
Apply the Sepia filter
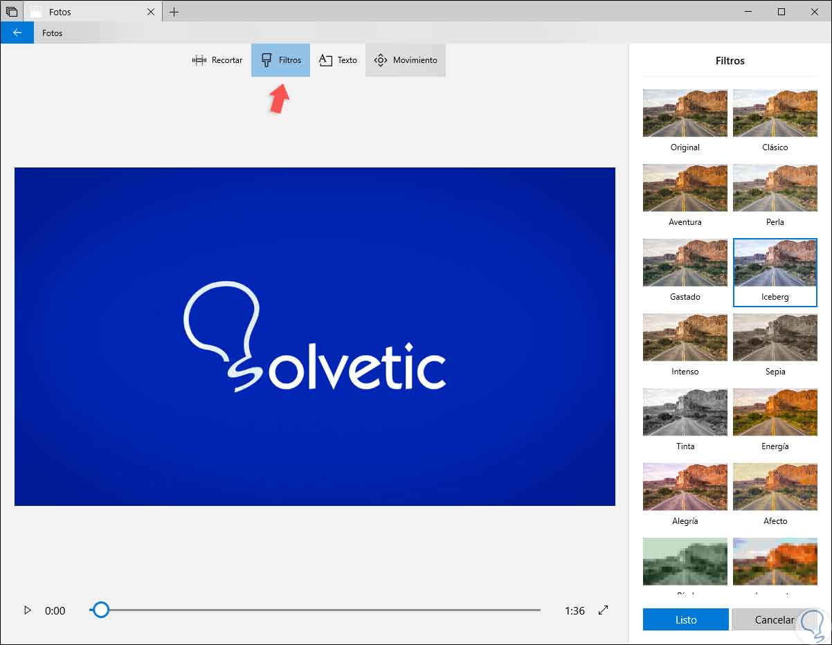[775, 338]
